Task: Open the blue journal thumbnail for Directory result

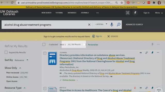Action: (x=53, y=59)
